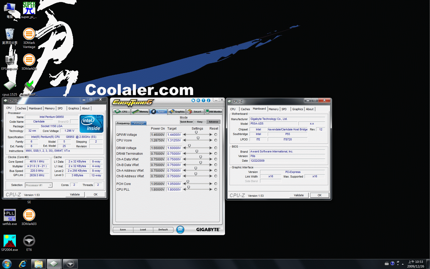This screenshot has height=269, width=430.
Task: Switch to CPU-Z taskbar button
Action: click(x=54, y=264)
